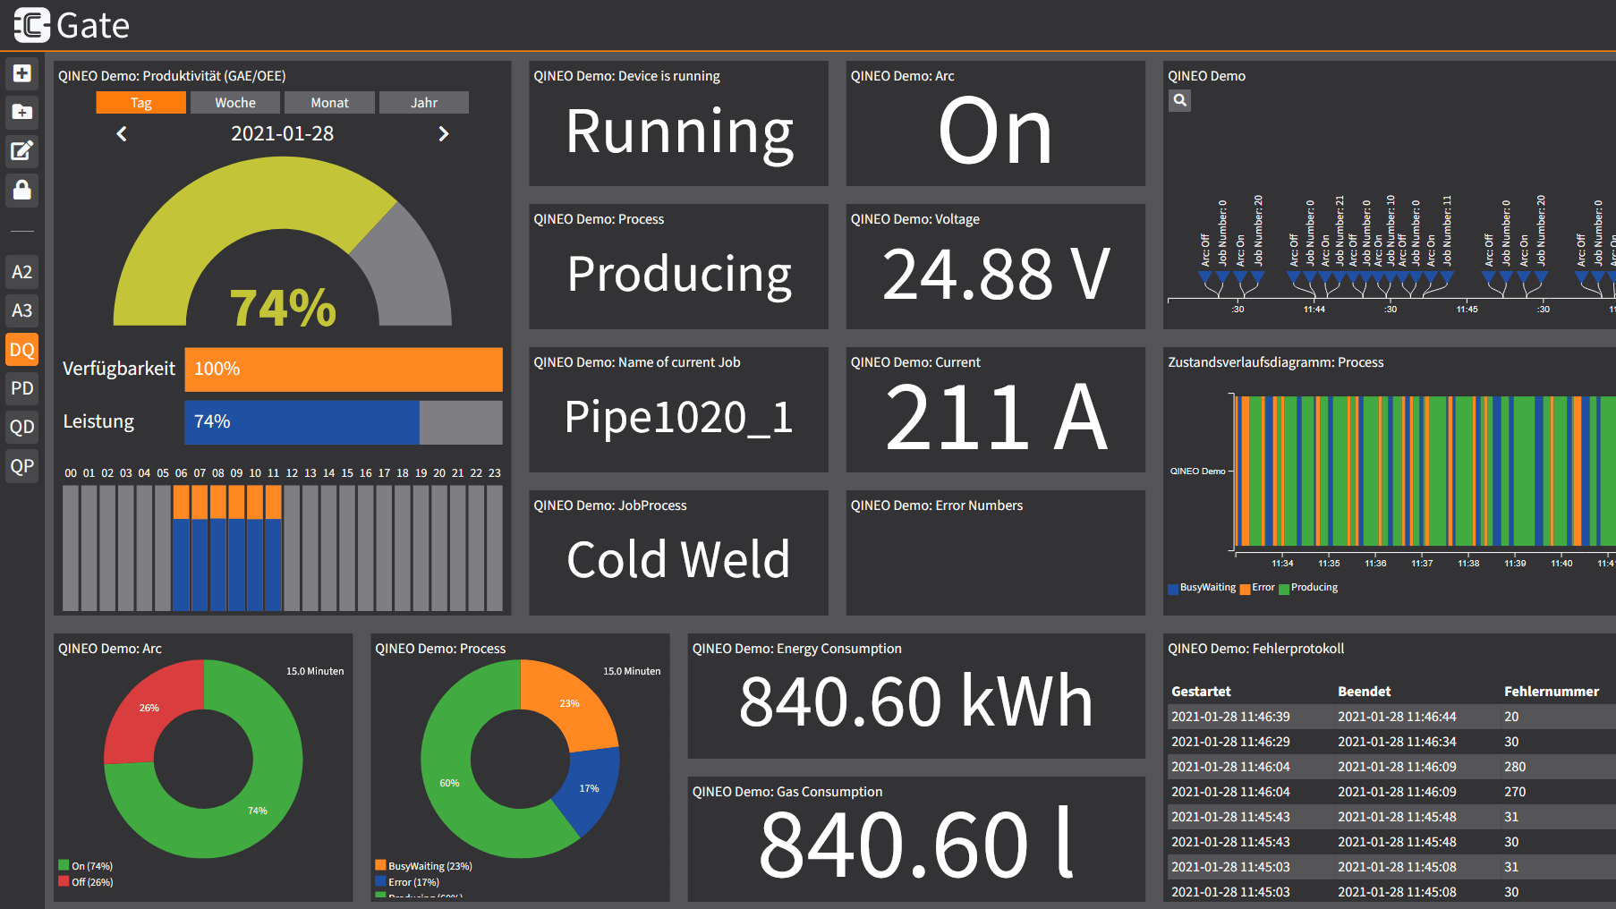
Task: Click the magnifier icon in QINEO Demo chart
Action: (1178, 100)
